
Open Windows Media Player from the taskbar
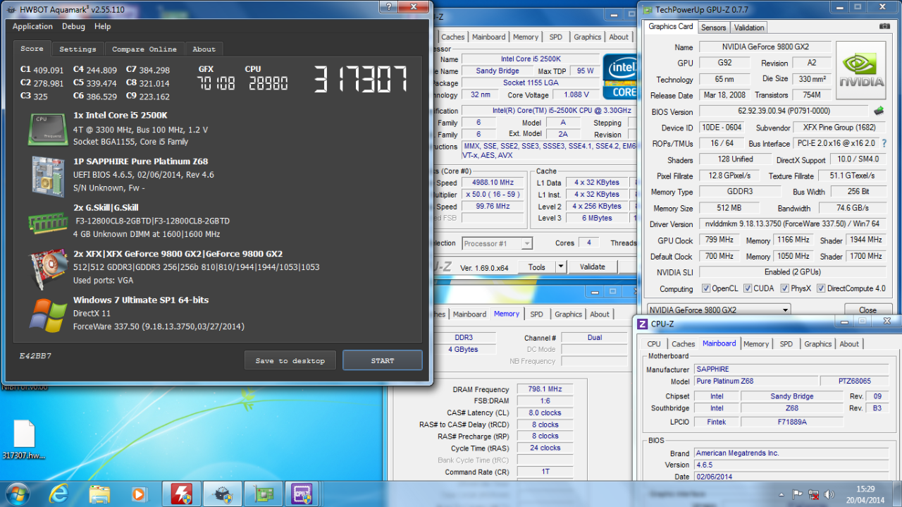click(140, 494)
